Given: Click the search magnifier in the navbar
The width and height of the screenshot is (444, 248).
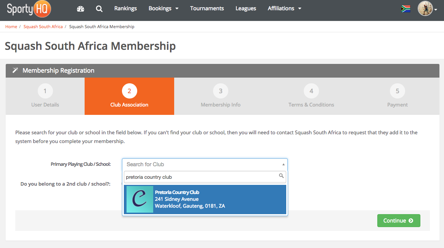Looking at the screenshot, I should [x=99, y=9].
